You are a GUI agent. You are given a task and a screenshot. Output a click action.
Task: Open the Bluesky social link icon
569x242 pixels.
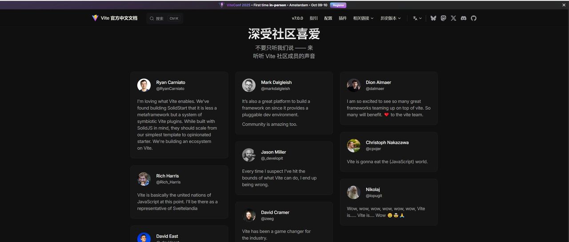pyautogui.click(x=433, y=18)
